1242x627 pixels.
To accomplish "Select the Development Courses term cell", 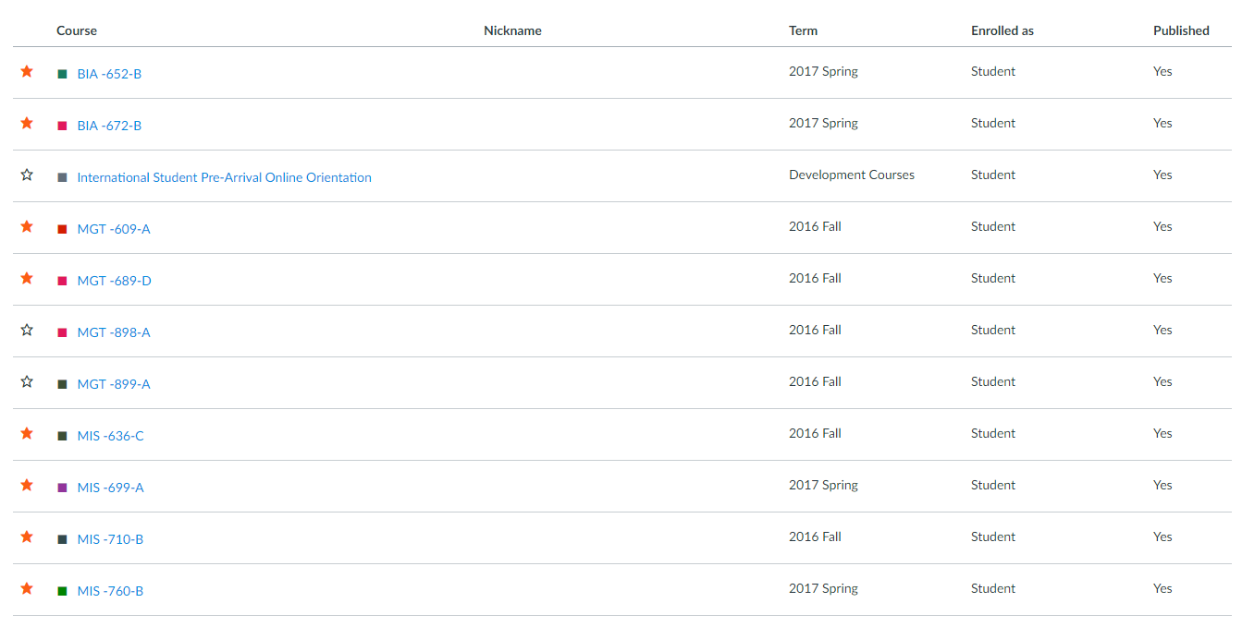I will (852, 175).
